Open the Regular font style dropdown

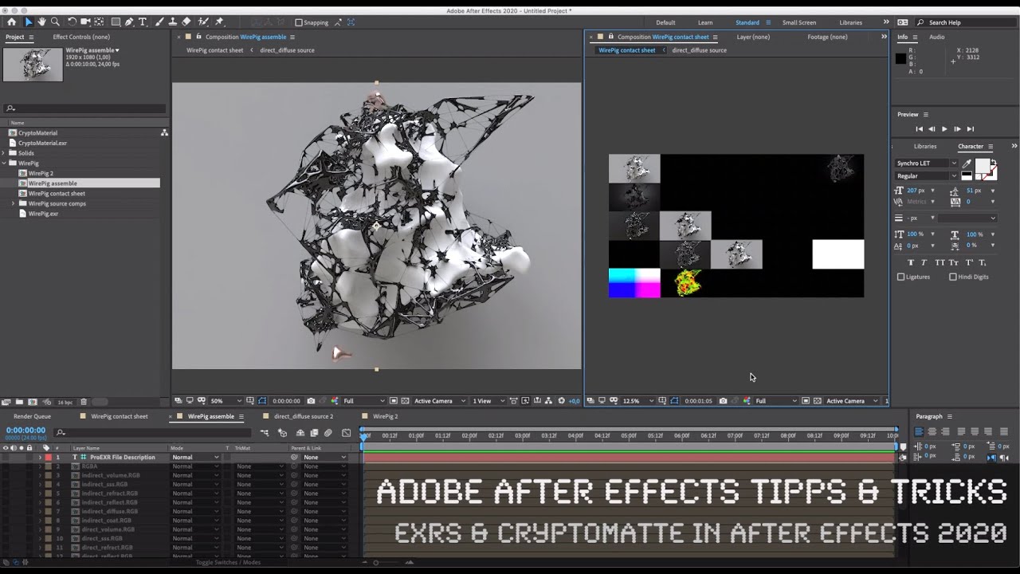tap(926, 176)
